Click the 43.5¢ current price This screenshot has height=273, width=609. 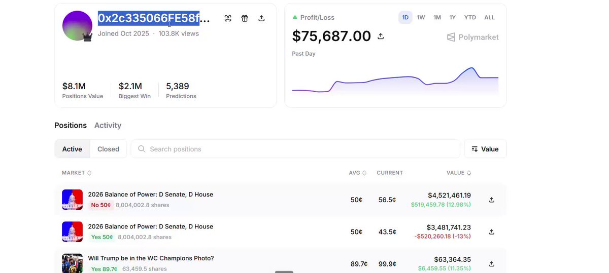click(387, 231)
